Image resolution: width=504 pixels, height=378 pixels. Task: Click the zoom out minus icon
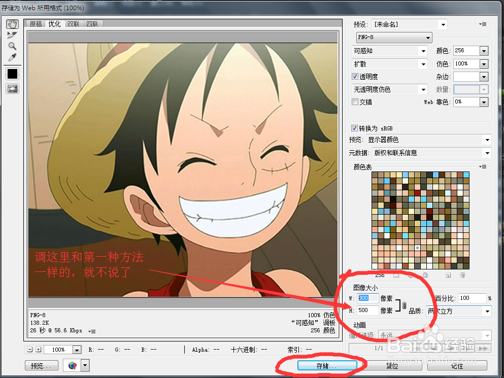pos(30,350)
